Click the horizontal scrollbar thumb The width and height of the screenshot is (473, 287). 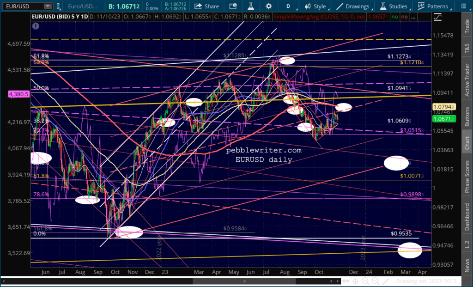244,281
